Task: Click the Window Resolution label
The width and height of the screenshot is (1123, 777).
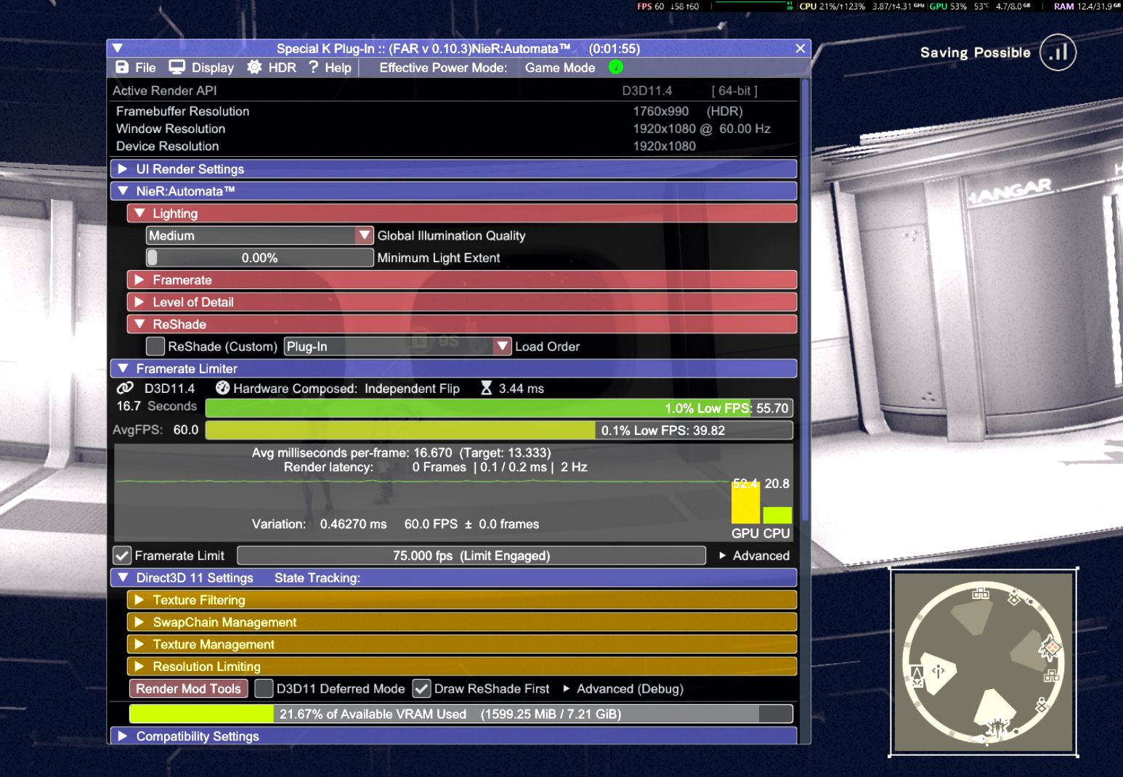Action: tap(171, 129)
